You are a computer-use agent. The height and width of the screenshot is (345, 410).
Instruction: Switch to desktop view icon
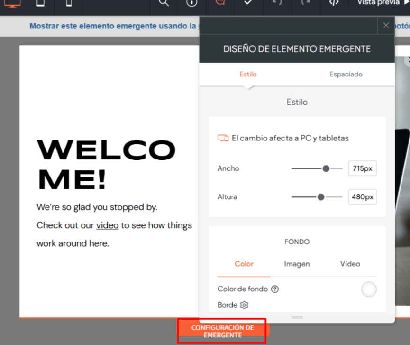12,3
